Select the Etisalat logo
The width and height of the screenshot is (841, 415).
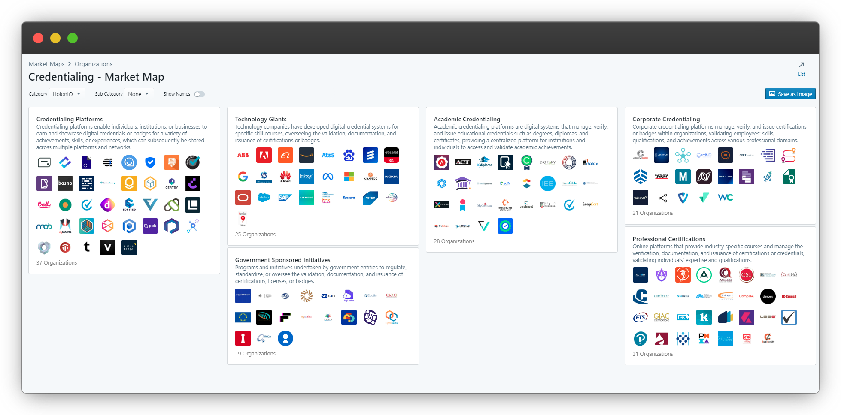click(x=392, y=155)
